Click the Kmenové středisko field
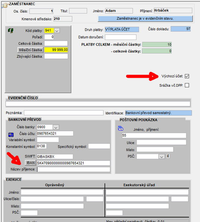 63,19
